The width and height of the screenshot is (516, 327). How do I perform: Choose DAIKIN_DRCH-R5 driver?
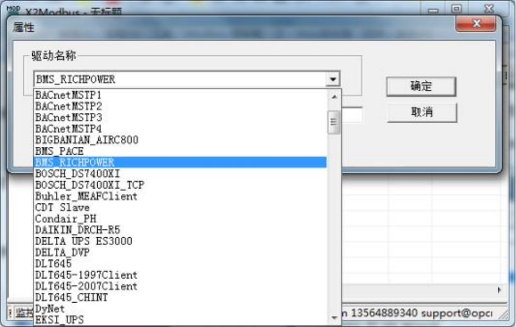click(180, 229)
